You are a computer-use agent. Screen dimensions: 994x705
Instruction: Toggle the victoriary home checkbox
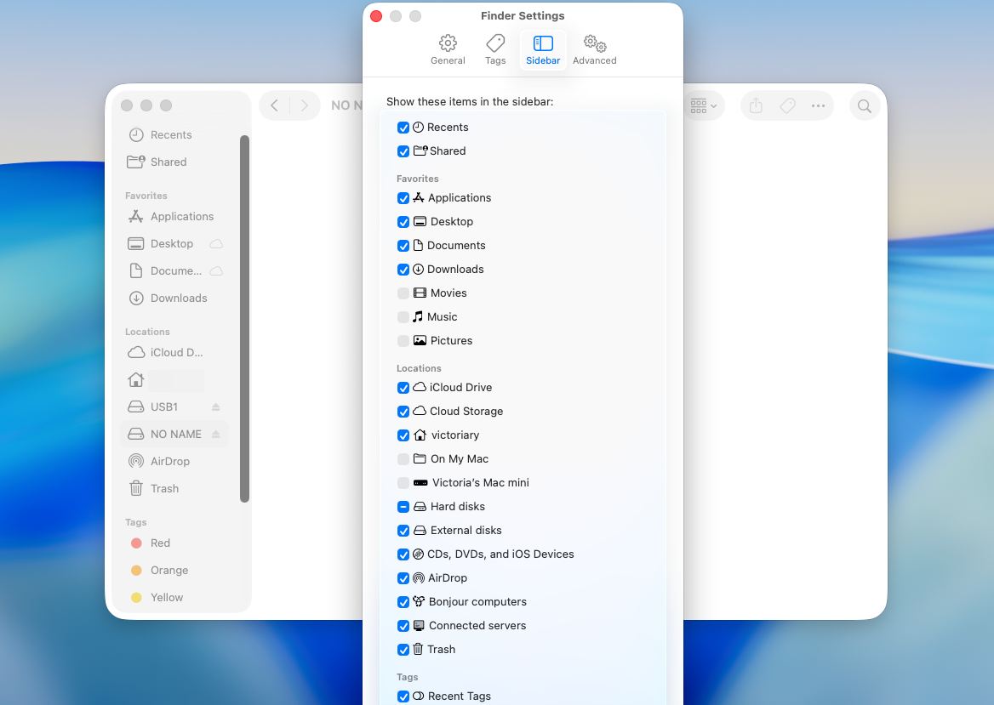pos(403,435)
